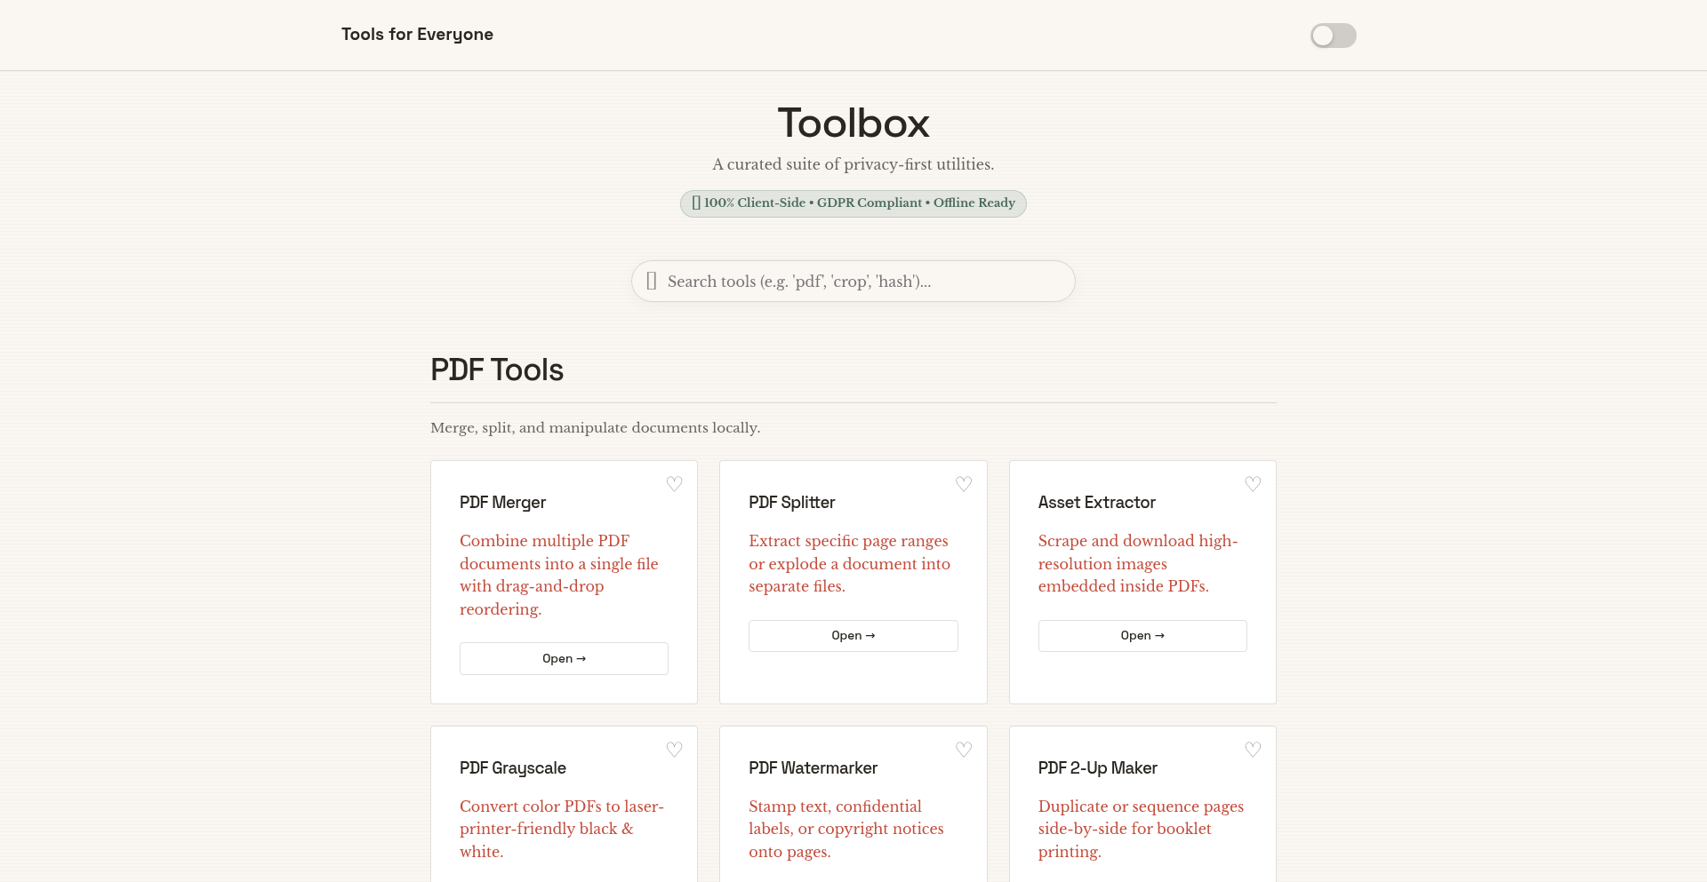Favorite the PDF Splitter heart icon
Screen dimensions: 1707x882
coord(964,484)
